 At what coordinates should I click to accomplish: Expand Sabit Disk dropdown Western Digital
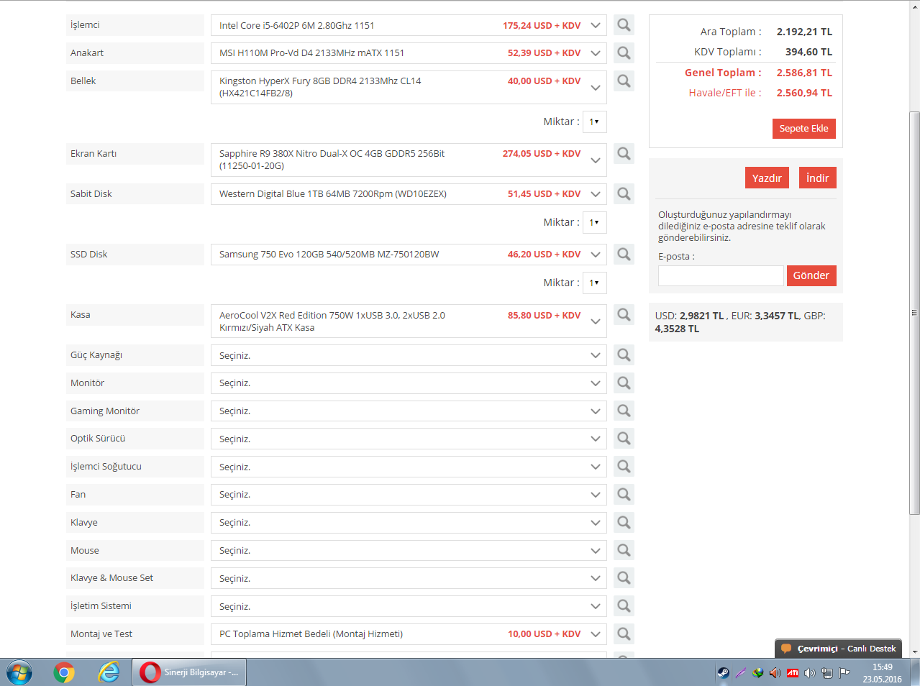[x=409, y=194]
